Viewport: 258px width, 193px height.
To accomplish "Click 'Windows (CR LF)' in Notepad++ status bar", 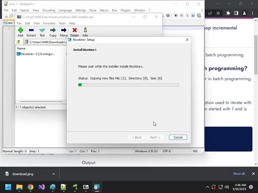I will pyautogui.click(x=146, y=151).
